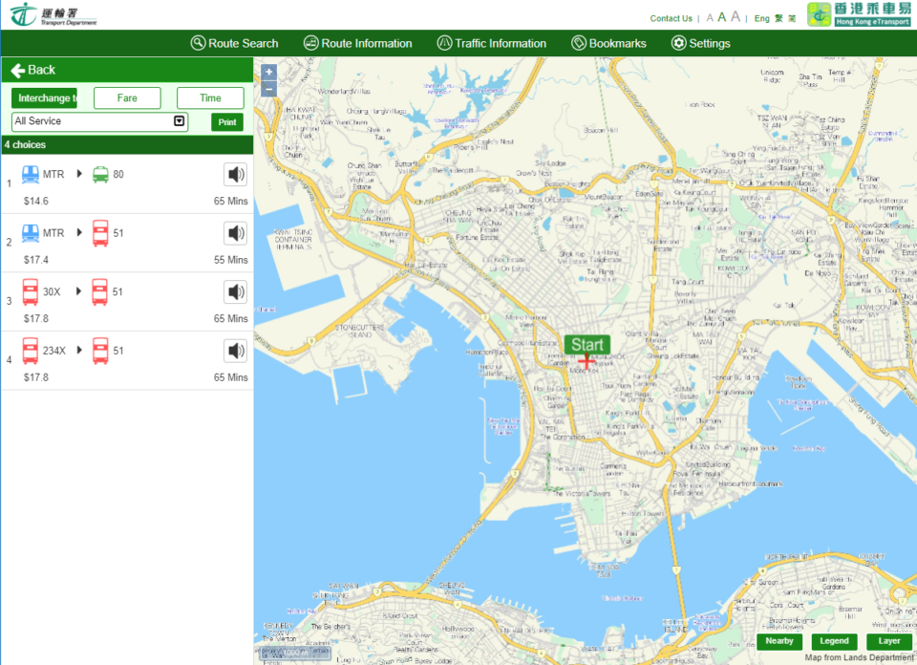Sort results by Interchange
This screenshot has width=917, height=665.
pos(44,98)
